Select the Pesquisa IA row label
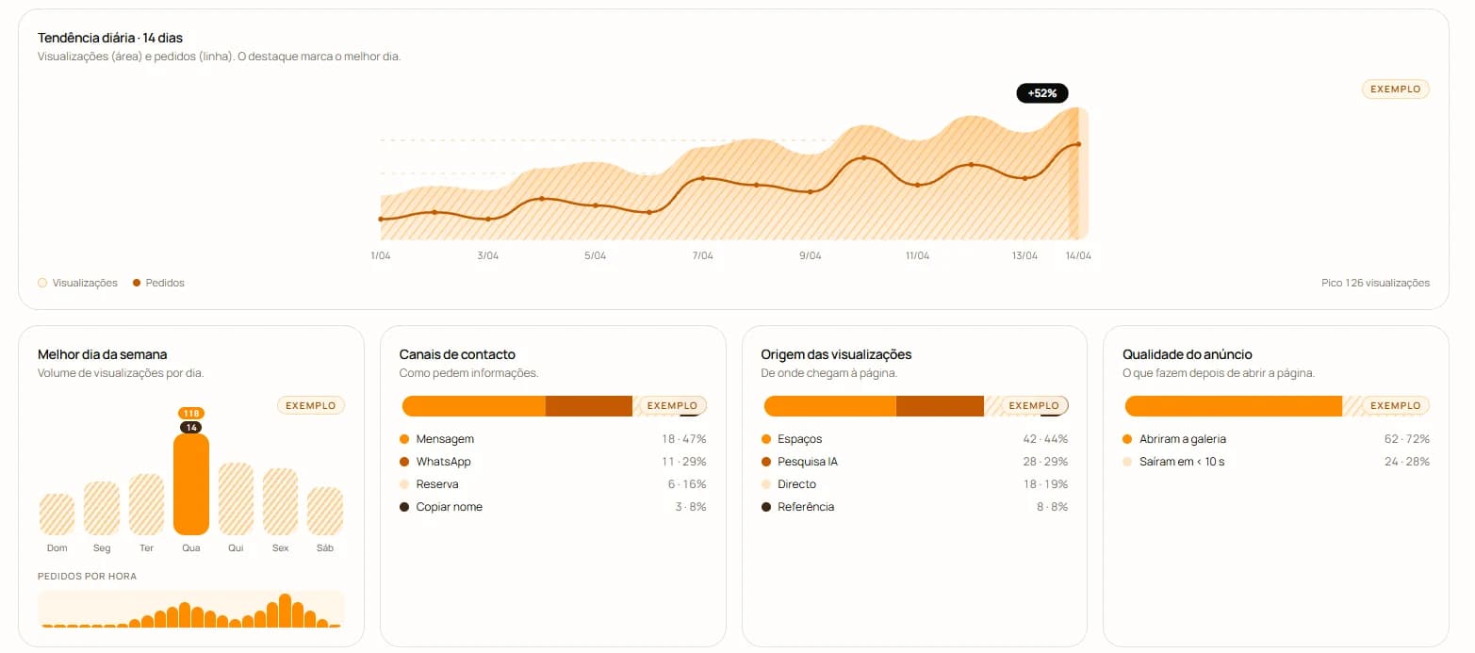Screen dimensions: 1475x653 (808, 462)
